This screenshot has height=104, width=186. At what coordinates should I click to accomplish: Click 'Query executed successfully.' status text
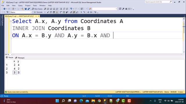click(x=18, y=92)
